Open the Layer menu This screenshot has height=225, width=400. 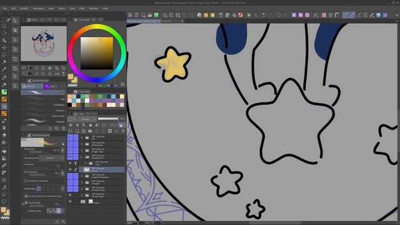[51, 8]
